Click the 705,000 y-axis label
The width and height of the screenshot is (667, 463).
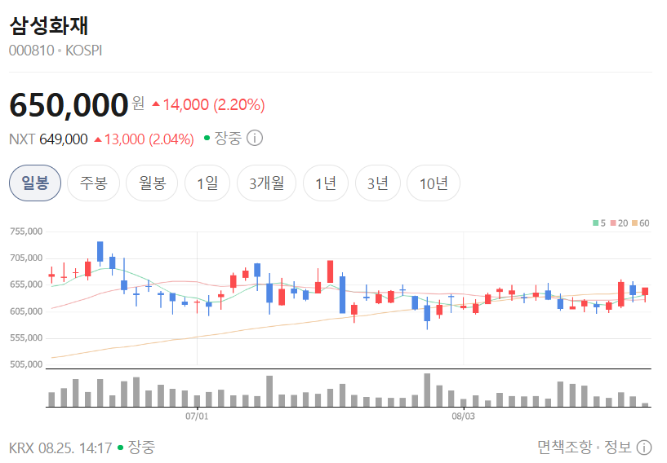pos(26,258)
